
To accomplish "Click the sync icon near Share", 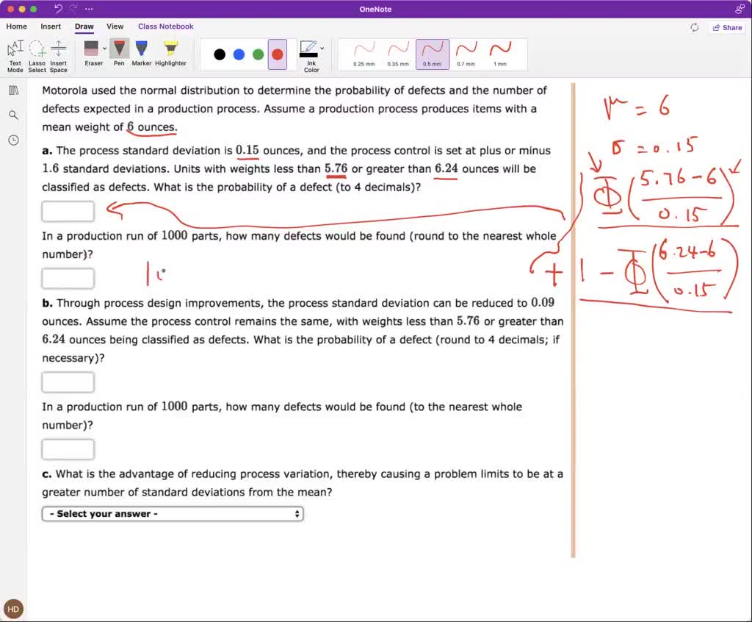I will pyautogui.click(x=694, y=27).
